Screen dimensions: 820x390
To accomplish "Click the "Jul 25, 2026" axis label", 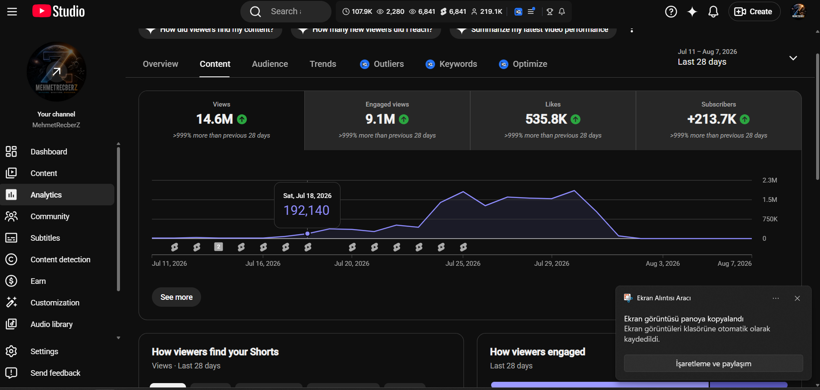I will [463, 264].
